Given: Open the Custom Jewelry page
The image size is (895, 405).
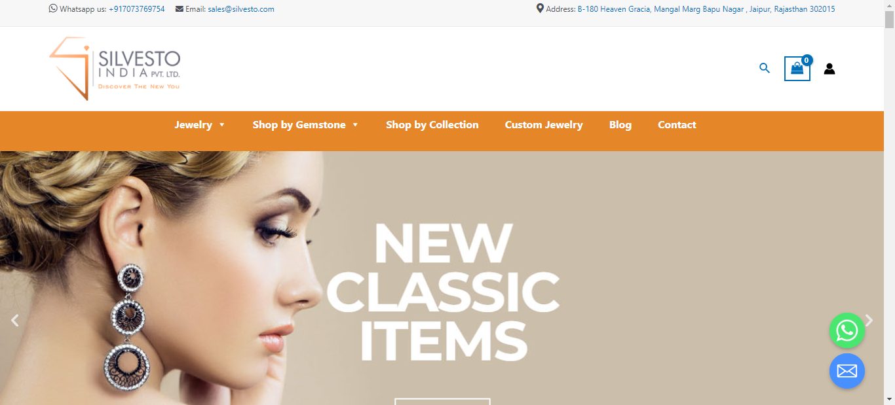Looking at the screenshot, I should pyautogui.click(x=544, y=125).
